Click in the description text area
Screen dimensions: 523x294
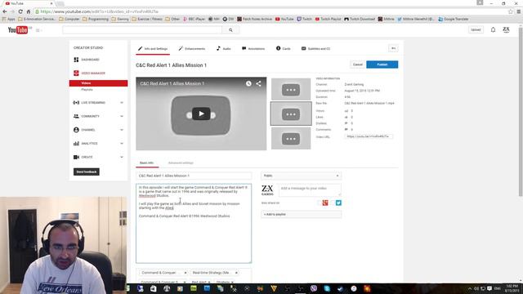[194, 223]
